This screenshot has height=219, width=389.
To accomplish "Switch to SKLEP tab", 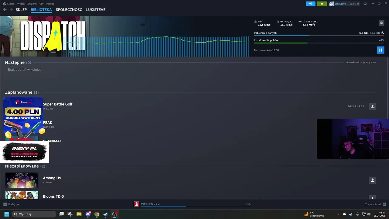I will [21, 10].
